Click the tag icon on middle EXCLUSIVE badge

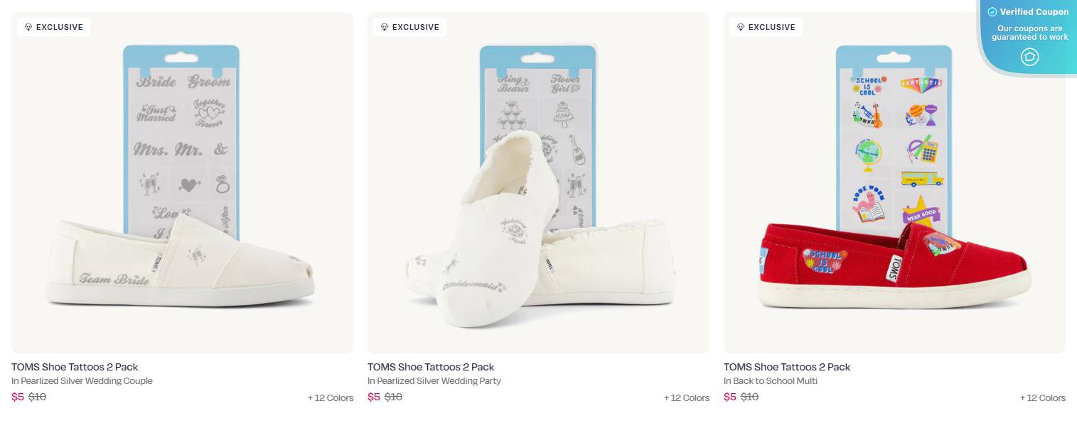coord(385,27)
